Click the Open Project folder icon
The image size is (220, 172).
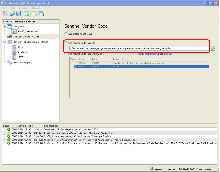point(12,14)
